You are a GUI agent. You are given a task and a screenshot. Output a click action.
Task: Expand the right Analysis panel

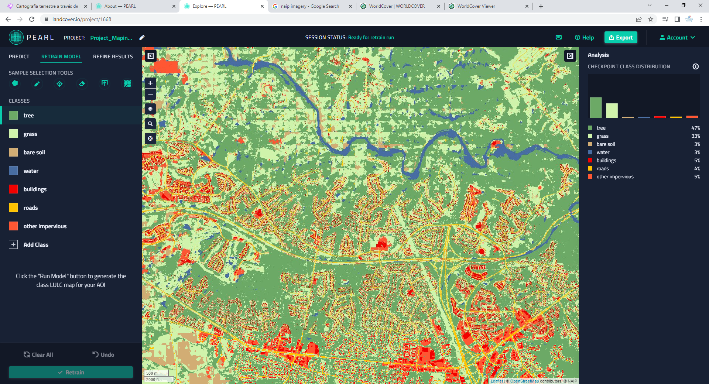tap(570, 55)
